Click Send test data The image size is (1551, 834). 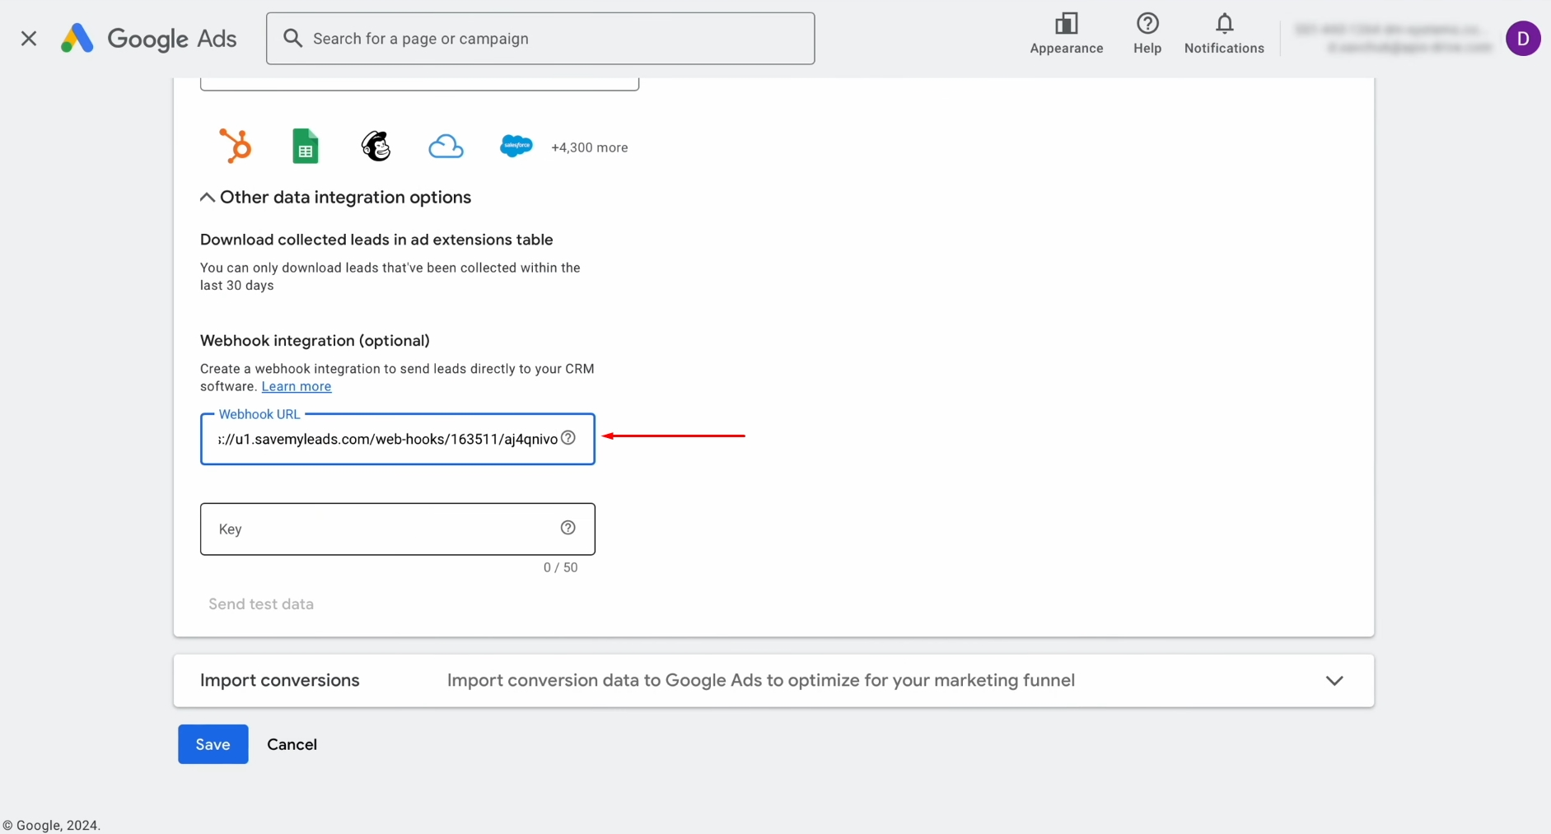[x=261, y=604]
